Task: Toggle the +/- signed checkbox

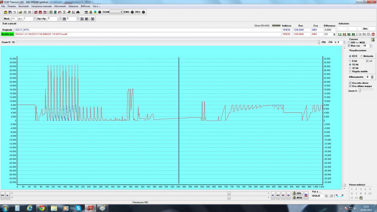Action: click(367, 61)
